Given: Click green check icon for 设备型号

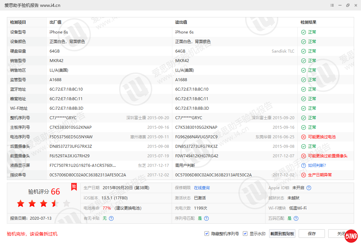Looking at the screenshot, I should click(304, 32).
